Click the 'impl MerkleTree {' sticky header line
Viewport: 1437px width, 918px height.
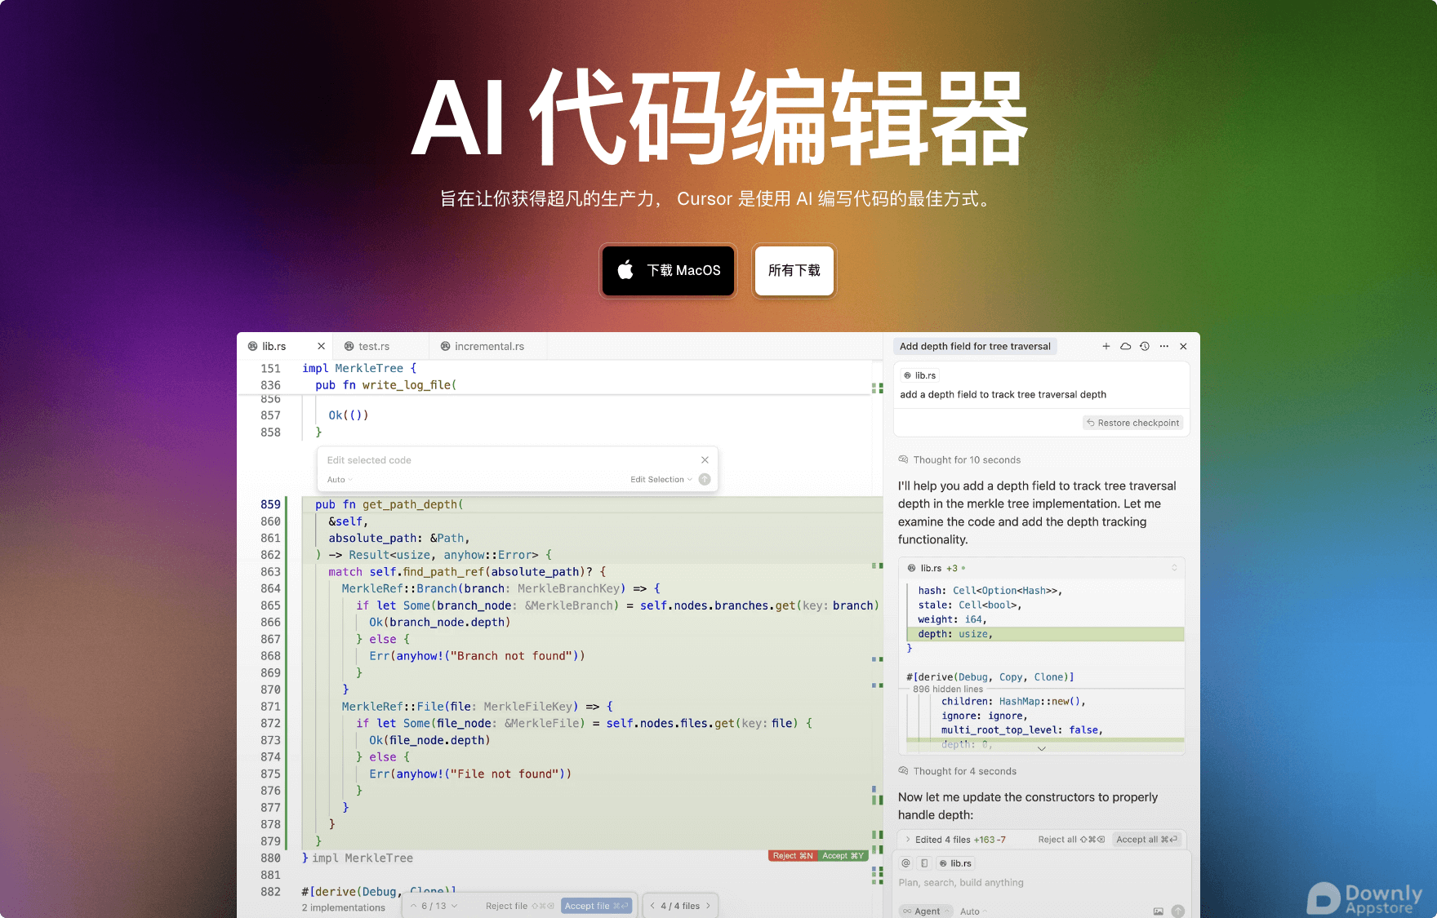359,368
